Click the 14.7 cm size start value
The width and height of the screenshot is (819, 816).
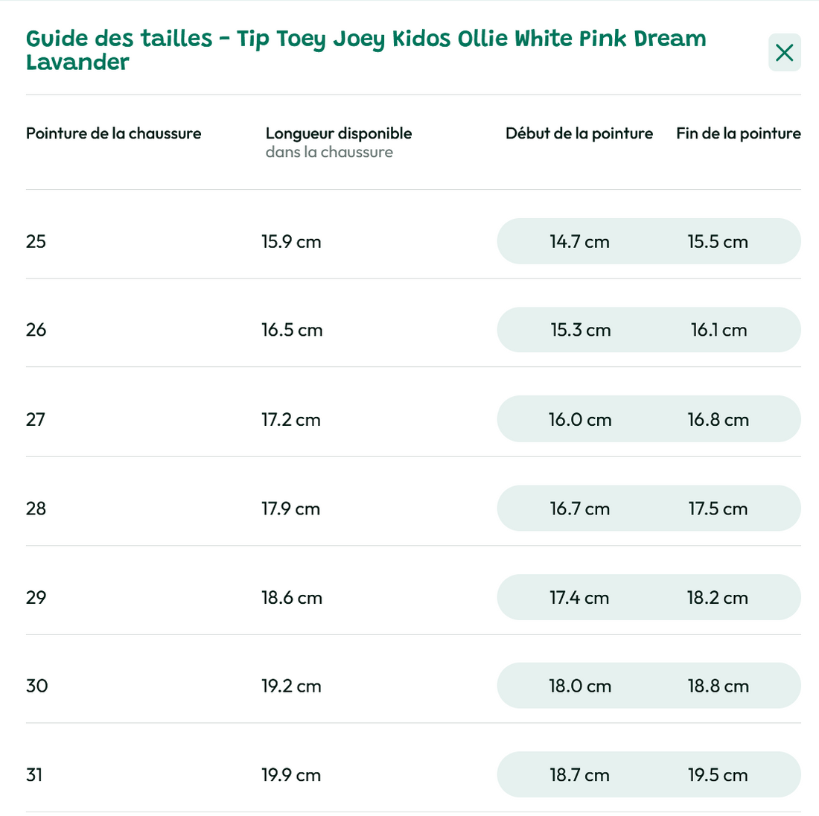click(579, 241)
